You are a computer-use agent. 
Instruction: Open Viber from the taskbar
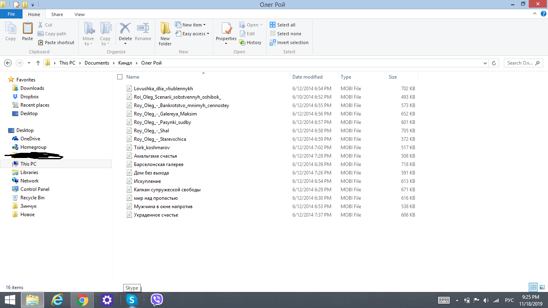(156, 300)
